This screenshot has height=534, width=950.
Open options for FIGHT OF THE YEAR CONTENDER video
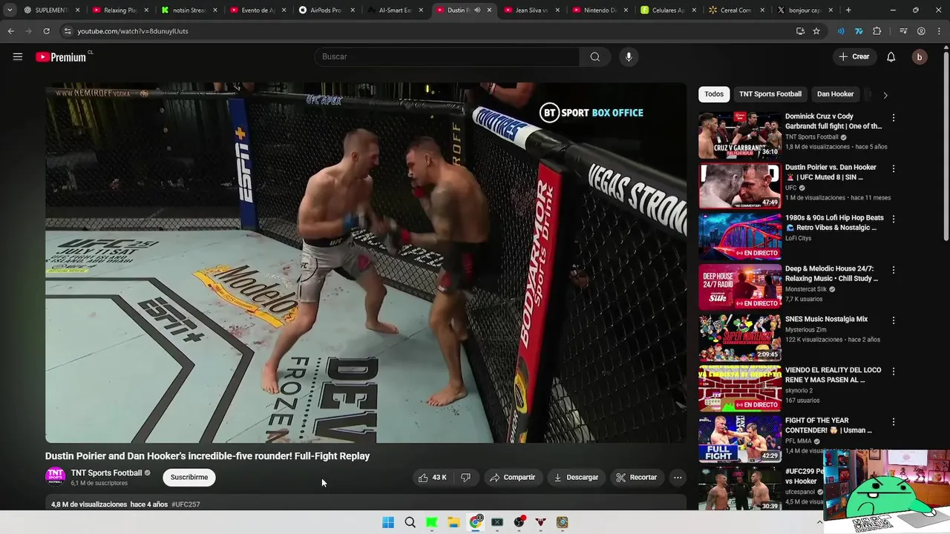tap(894, 422)
